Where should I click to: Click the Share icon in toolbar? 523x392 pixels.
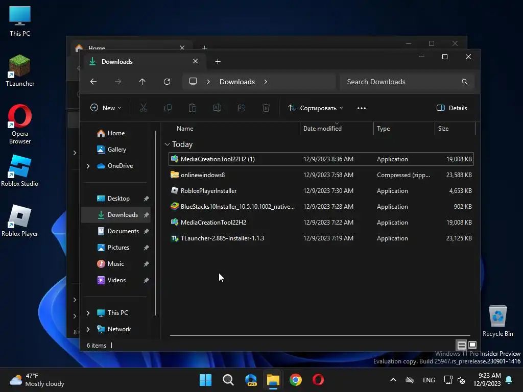coord(242,108)
